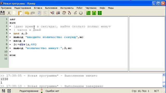
Task: Click the run-with-down-arrow page icon
Action: pos(58,13)
